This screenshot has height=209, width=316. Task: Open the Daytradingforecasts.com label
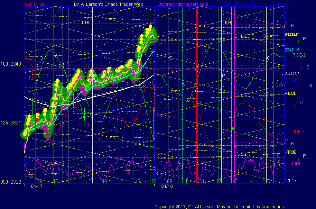183,4
